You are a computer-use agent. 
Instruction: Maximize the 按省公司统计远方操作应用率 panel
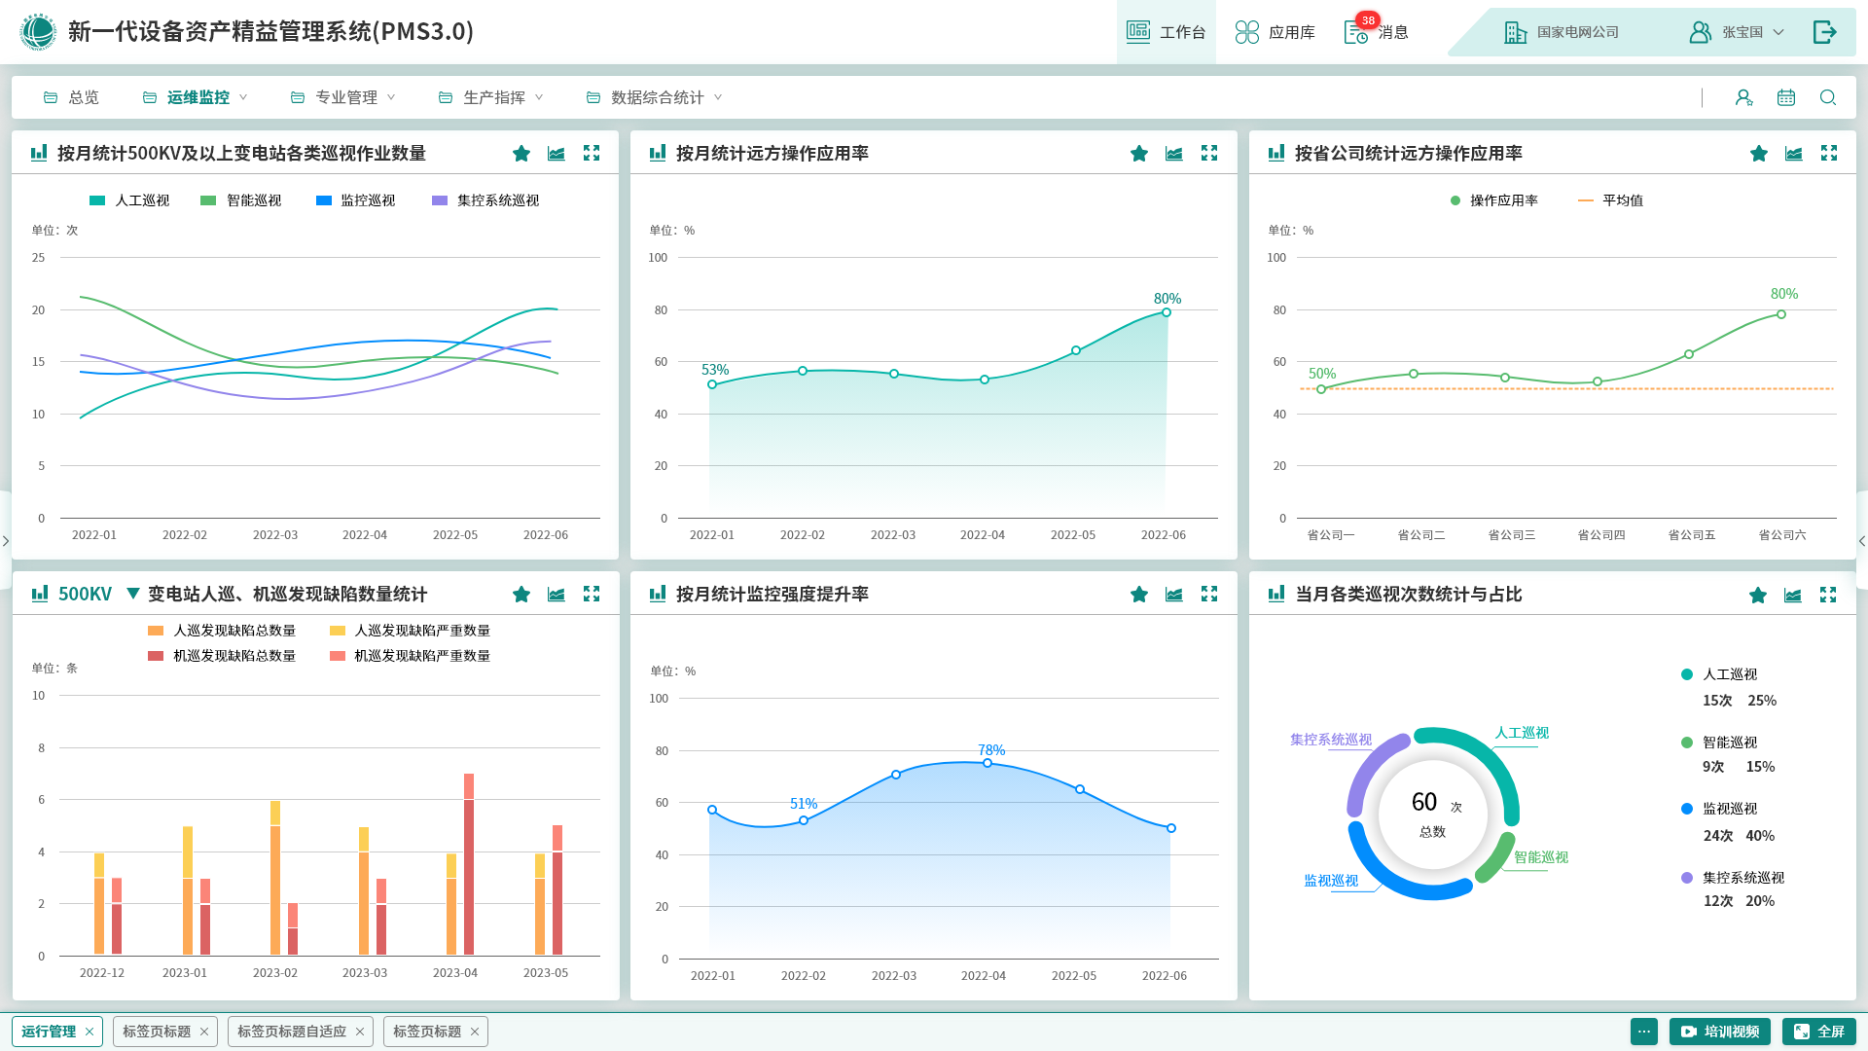tap(1829, 154)
